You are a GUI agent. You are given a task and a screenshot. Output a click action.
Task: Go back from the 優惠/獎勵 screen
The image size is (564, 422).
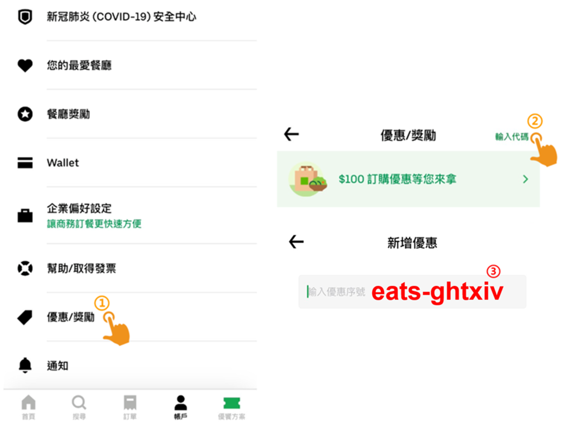291,134
